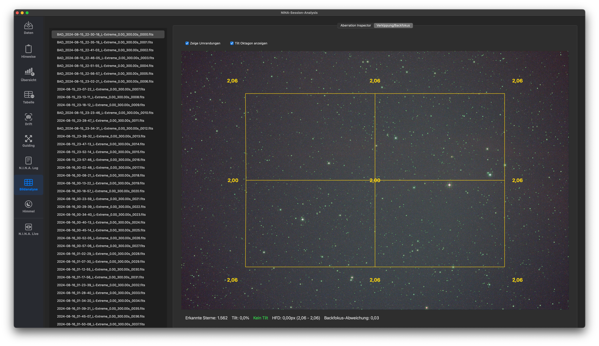Screen dimensions: 599x346
Task: Click the green Kein Tilt status text
Action: pyautogui.click(x=261, y=318)
